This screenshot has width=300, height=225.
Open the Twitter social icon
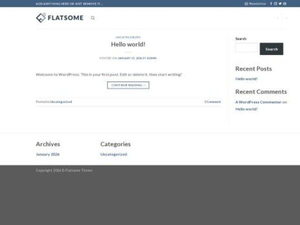point(280,3)
